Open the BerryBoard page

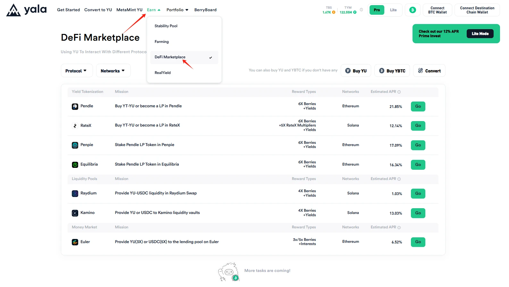tap(205, 10)
